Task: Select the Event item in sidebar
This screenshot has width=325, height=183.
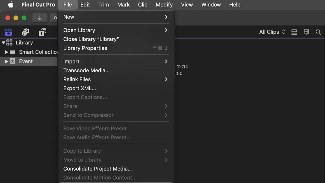Action: point(29,62)
